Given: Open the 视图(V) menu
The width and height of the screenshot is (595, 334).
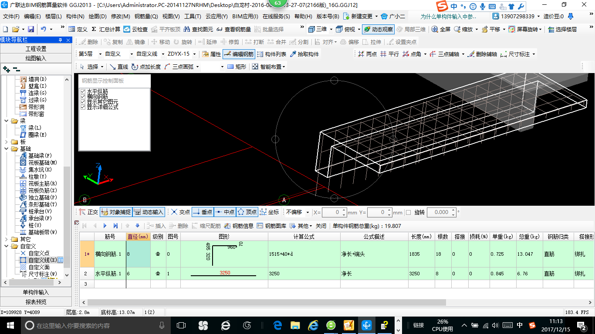Looking at the screenshot, I should pos(171,17).
